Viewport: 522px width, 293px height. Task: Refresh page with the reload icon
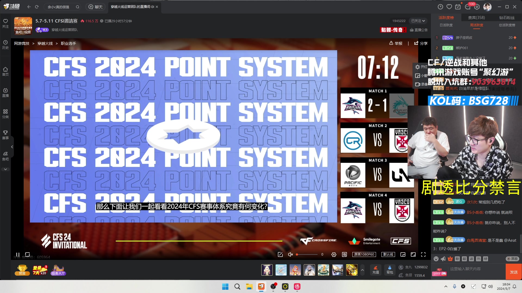37,7
